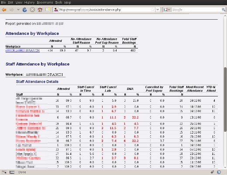Click the red 11.5 cancel late percentage
The height and width of the screenshot is (175, 227).
tap(113, 128)
